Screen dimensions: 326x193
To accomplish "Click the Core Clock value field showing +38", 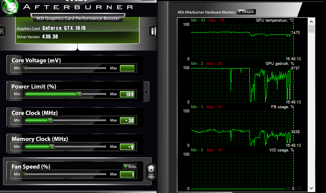I will [x=127, y=120].
